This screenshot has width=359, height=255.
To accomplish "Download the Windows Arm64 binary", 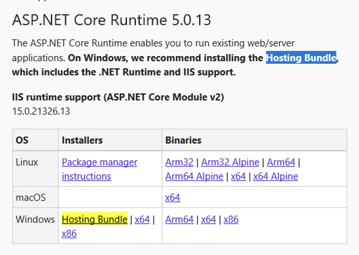I will point(179,219).
